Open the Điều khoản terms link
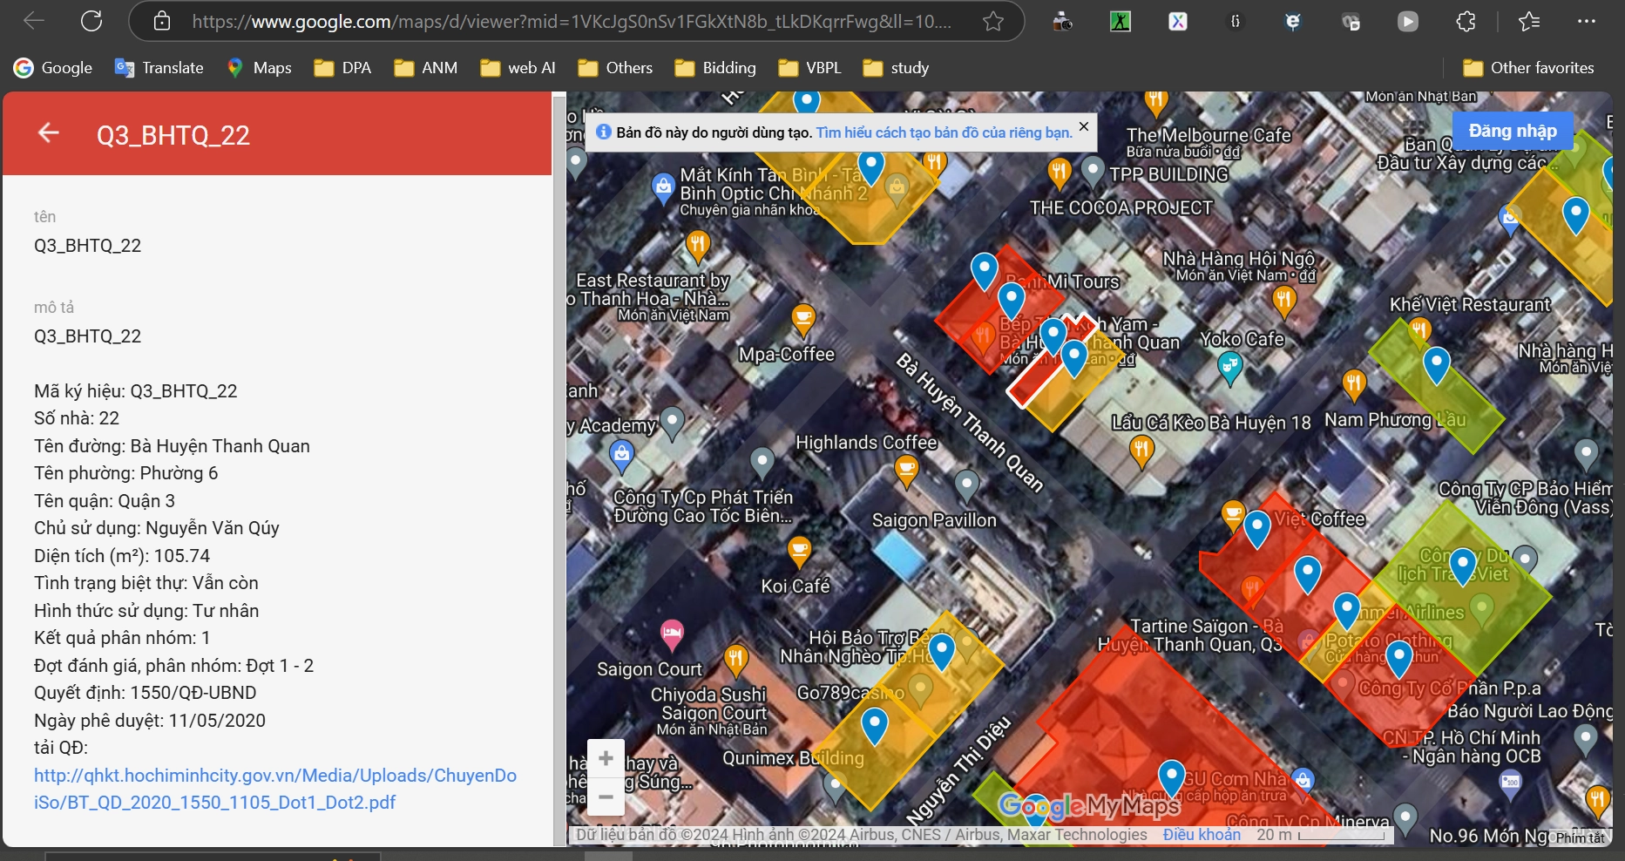The height and width of the screenshot is (861, 1625). pos(1202,835)
